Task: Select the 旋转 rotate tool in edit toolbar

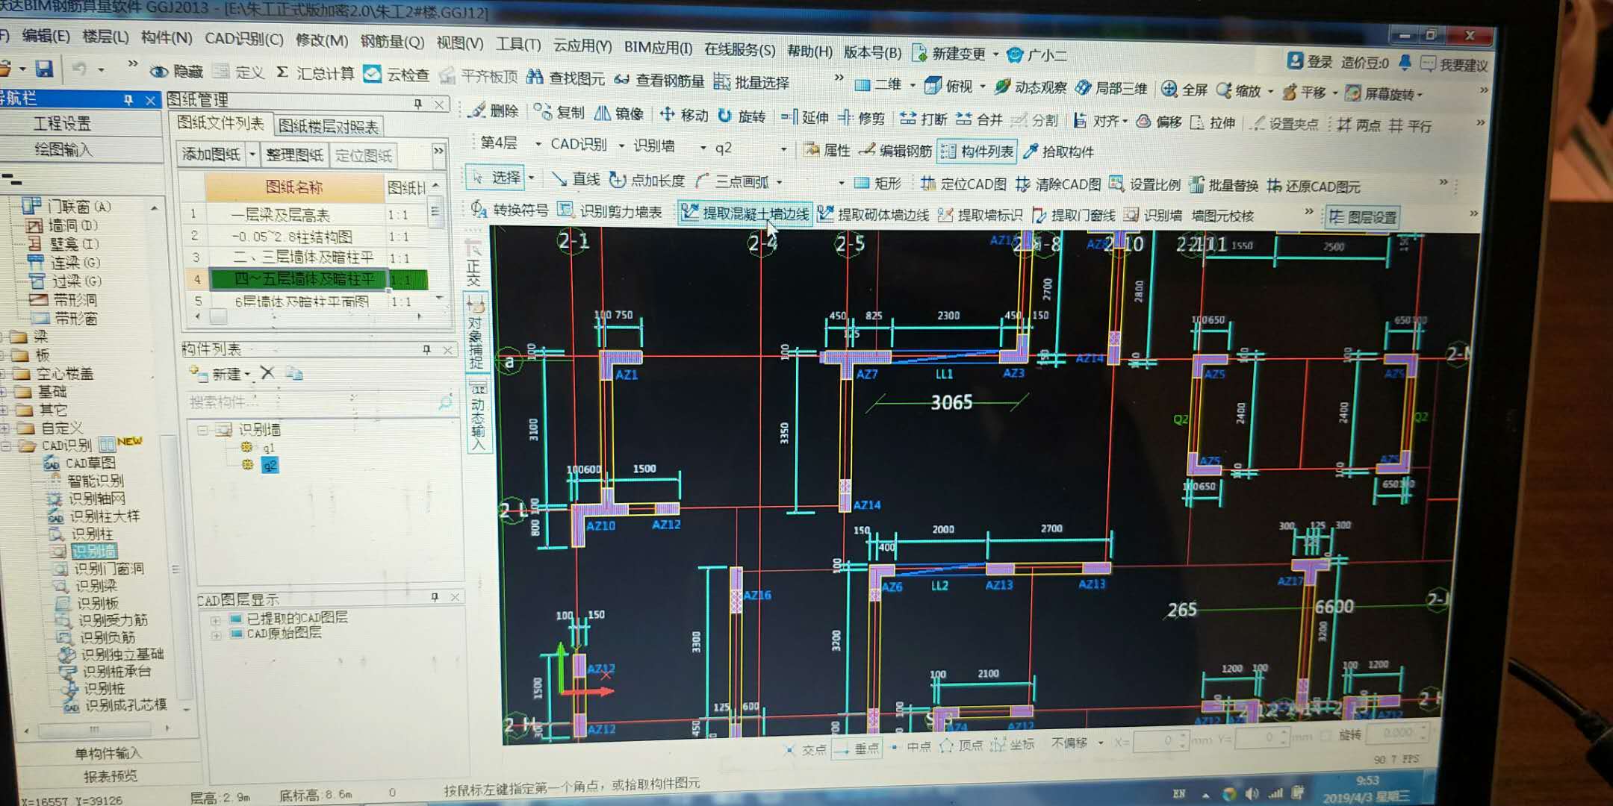Action: (x=742, y=116)
